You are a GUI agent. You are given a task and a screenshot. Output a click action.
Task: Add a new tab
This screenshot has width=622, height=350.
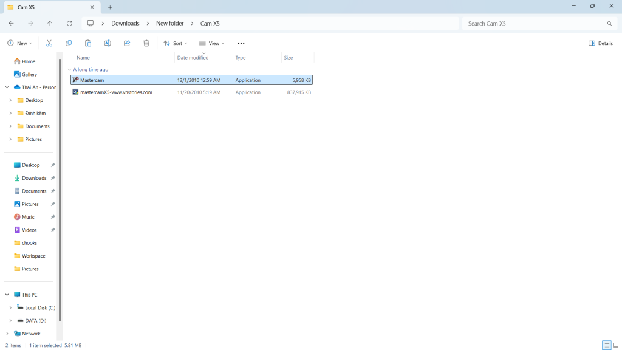111,7
